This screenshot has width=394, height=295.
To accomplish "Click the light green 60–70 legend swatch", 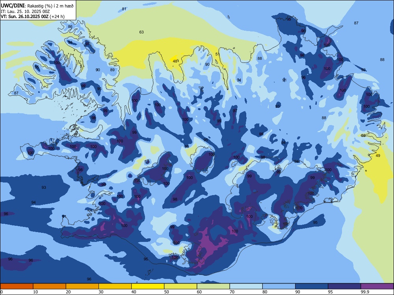I will click(x=213, y=286).
